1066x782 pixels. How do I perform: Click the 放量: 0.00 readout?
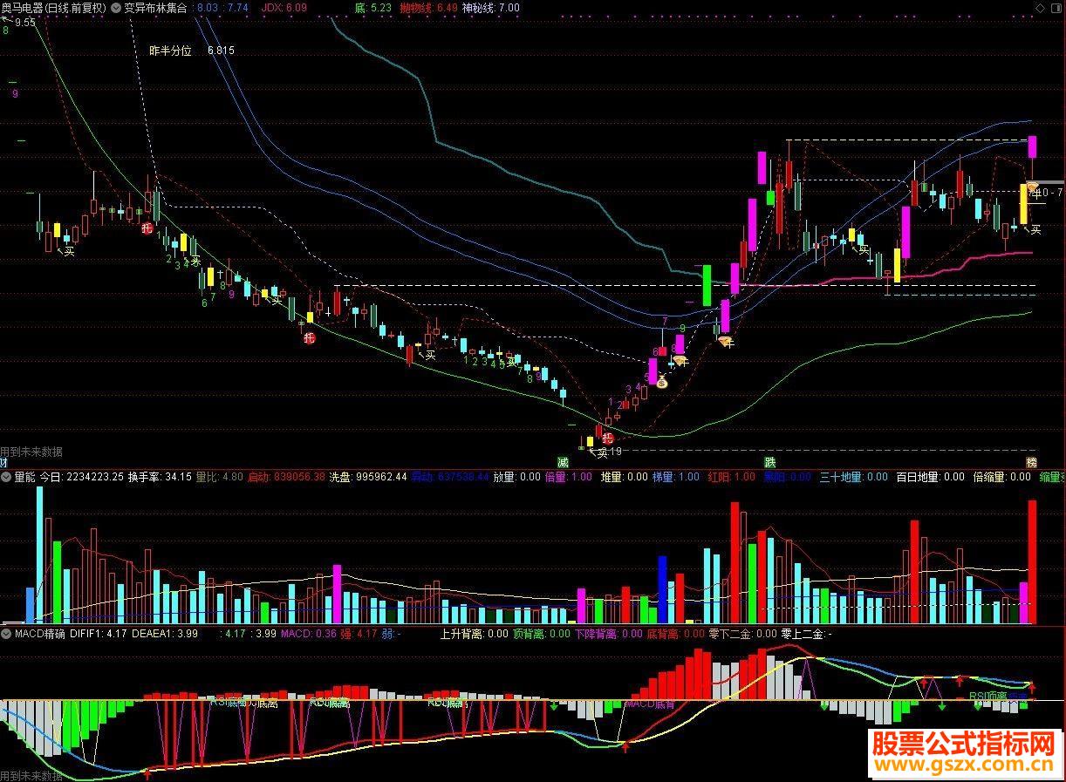(x=516, y=478)
